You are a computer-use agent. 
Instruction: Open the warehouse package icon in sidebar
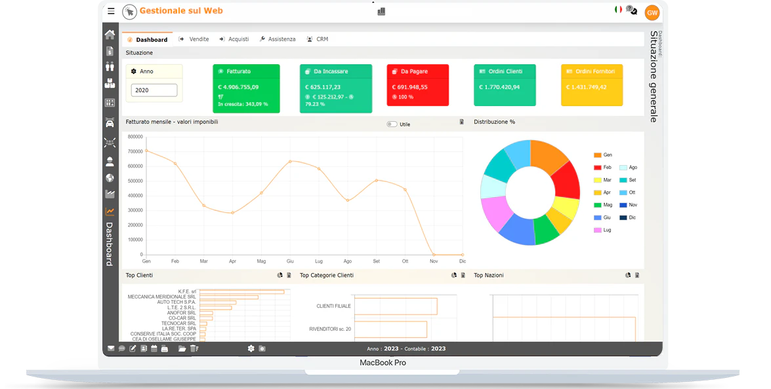coord(110,83)
